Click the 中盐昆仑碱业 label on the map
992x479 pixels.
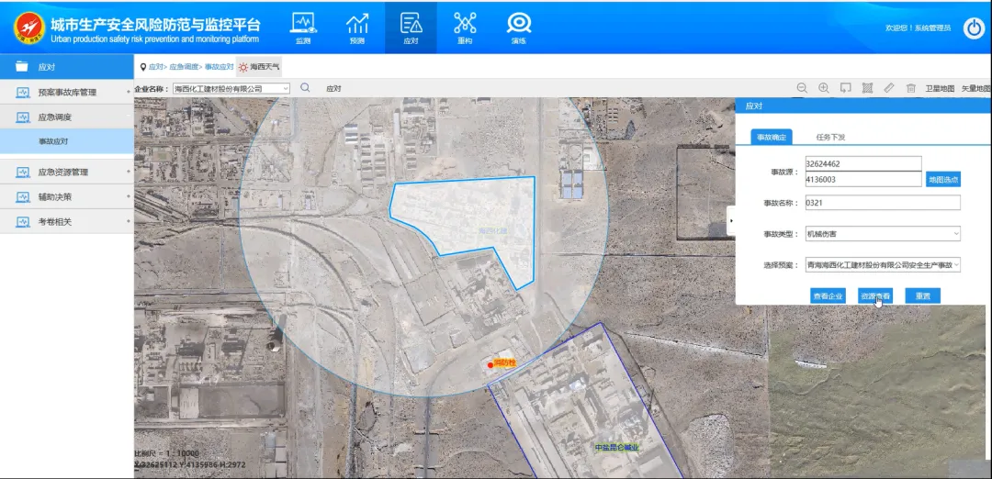point(617,448)
